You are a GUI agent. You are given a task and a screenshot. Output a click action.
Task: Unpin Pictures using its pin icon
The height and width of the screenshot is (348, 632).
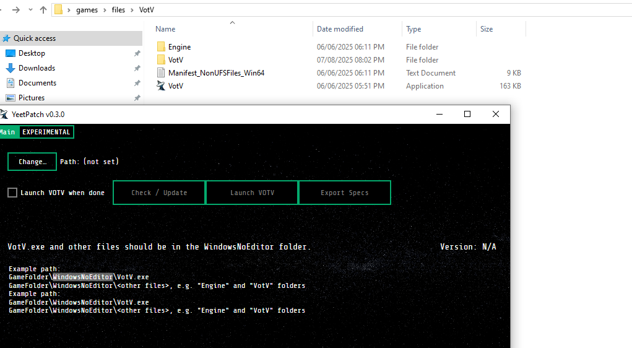(x=137, y=98)
